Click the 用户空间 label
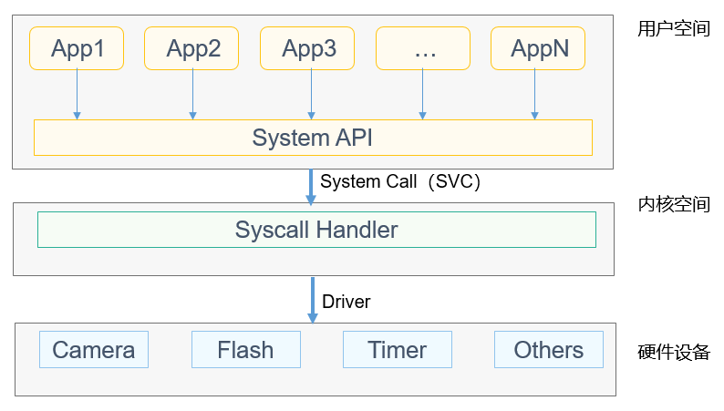This screenshot has width=724, height=411. [673, 28]
